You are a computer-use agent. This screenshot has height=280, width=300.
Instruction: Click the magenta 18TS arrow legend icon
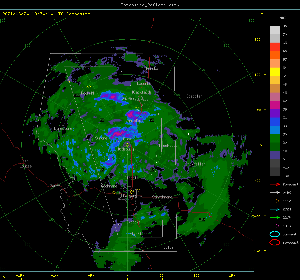[x=275, y=226]
